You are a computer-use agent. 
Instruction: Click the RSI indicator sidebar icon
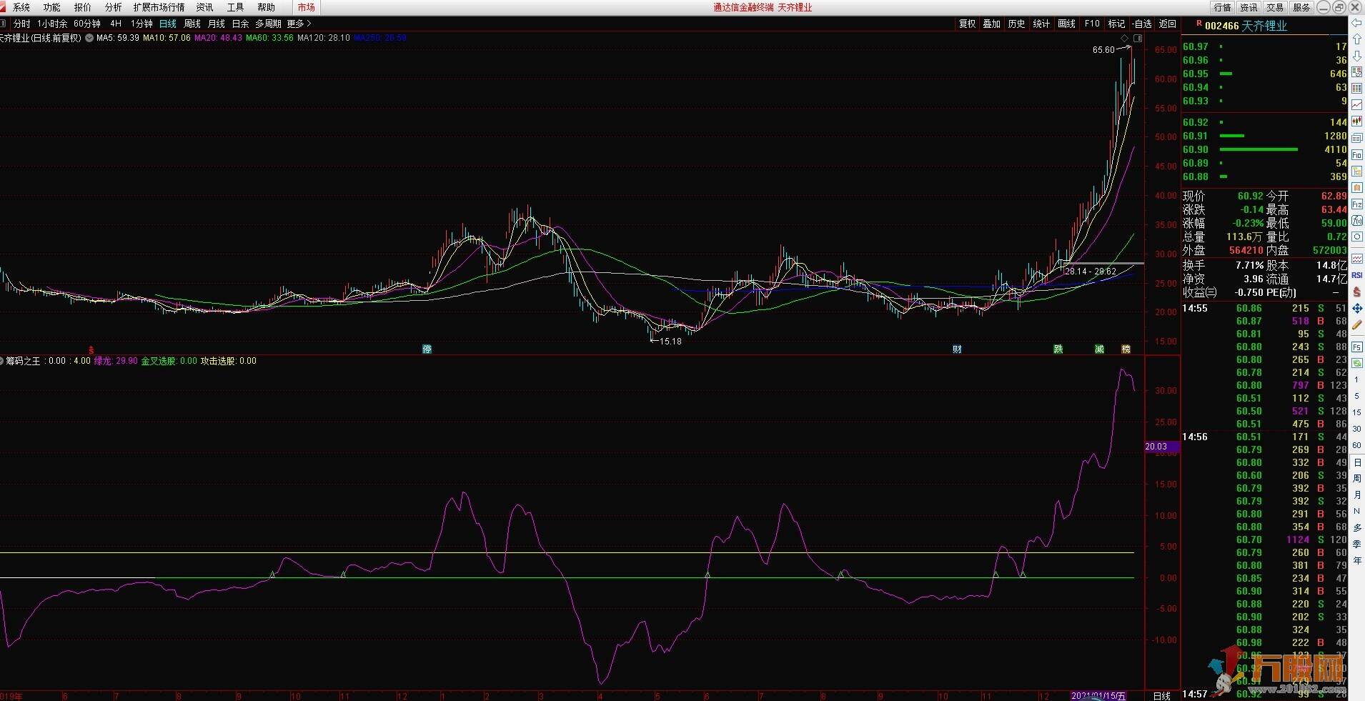click(1356, 275)
